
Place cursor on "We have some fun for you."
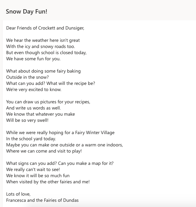(x=33, y=59)
